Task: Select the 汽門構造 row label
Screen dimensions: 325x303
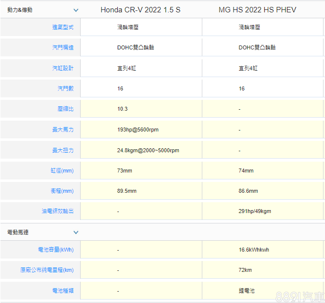Action: (63, 47)
